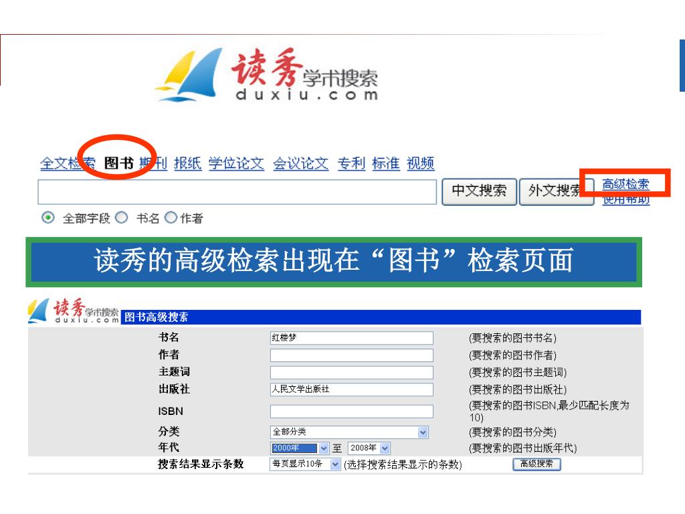Switch to the 标准 tab
This screenshot has width=685, height=514.
tap(386, 163)
